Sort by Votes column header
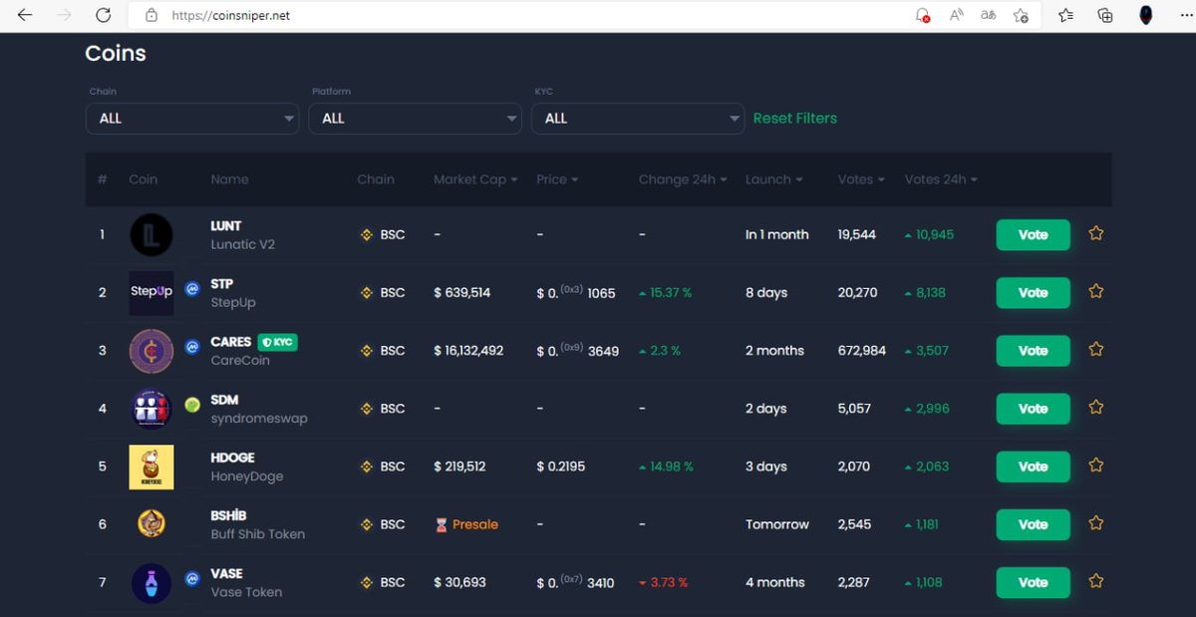The width and height of the screenshot is (1196, 617). coord(862,179)
